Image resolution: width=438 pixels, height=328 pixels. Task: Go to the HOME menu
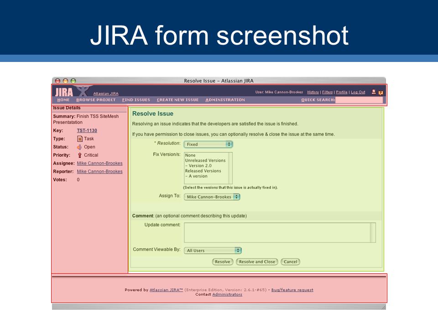pos(63,100)
